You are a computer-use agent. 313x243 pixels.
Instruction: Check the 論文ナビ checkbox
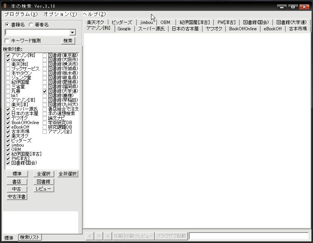point(45,118)
